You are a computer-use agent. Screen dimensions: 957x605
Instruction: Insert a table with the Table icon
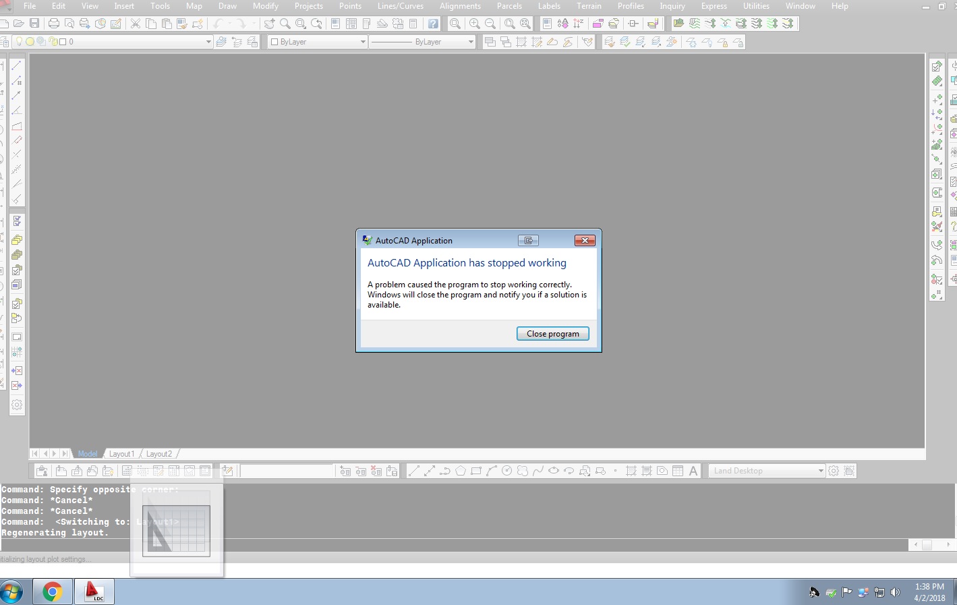click(677, 471)
